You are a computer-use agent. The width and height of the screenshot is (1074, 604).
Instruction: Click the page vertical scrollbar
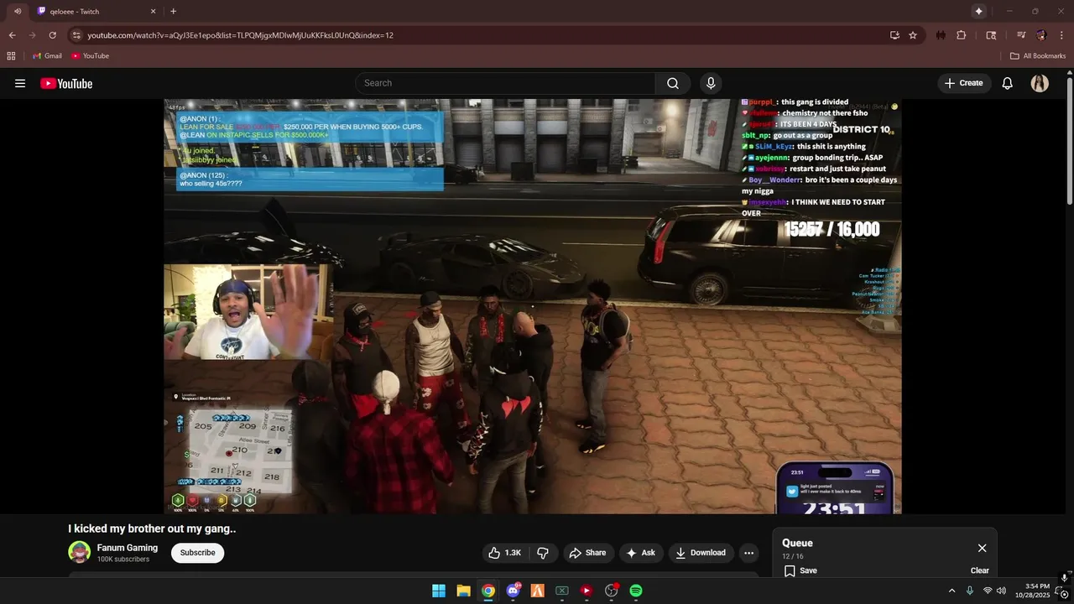pyautogui.click(x=1069, y=141)
